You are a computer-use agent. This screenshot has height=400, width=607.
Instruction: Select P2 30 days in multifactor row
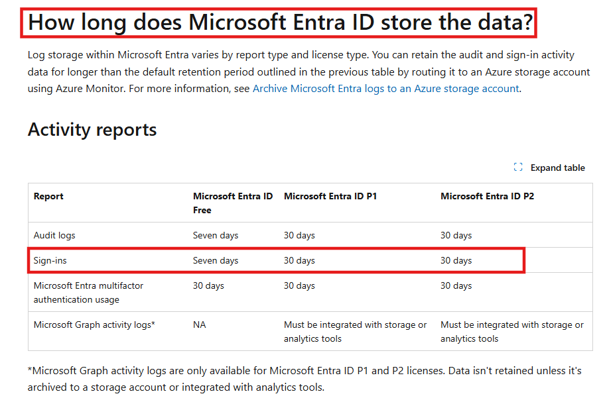(456, 285)
